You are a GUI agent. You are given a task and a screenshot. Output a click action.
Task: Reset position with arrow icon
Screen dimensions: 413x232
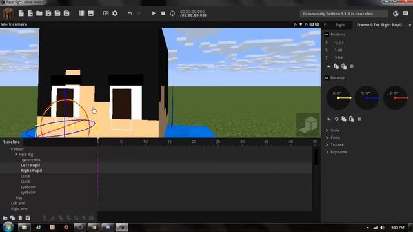pyautogui.click(x=328, y=66)
